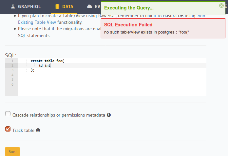Viewport: 228px width, 156px height.
Task: Click line number 6 in the gutter
Action: [x=12, y=84]
